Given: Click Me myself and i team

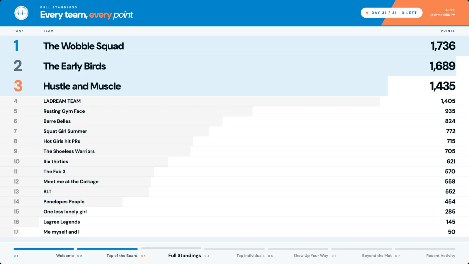Looking at the screenshot, I should click(61, 232).
